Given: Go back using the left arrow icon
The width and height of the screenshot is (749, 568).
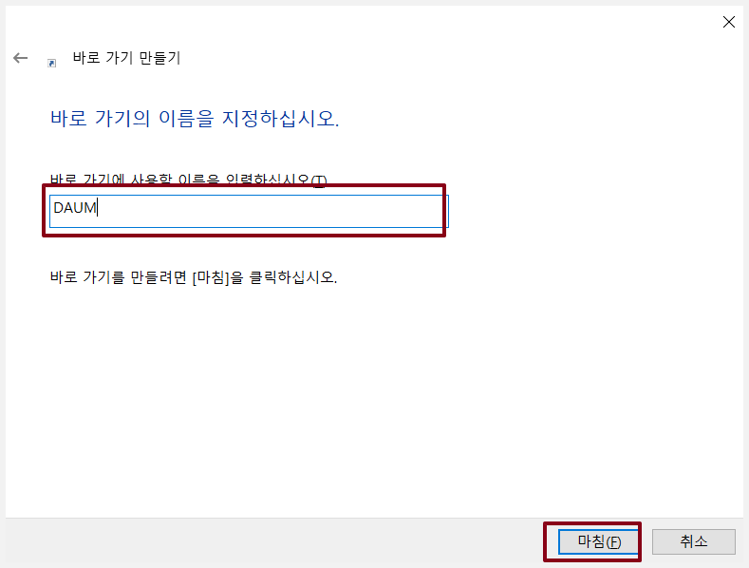Looking at the screenshot, I should [21, 58].
